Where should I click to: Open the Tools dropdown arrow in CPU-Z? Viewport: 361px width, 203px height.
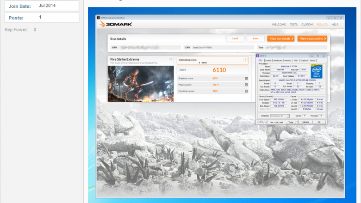(x=297, y=122)
